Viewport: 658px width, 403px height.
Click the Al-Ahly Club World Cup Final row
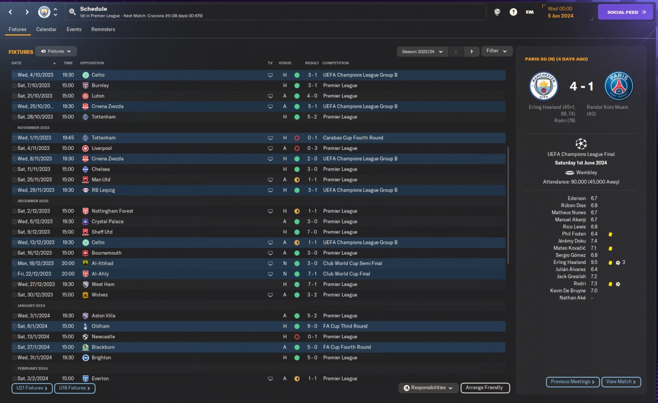[x=259, y=274]
